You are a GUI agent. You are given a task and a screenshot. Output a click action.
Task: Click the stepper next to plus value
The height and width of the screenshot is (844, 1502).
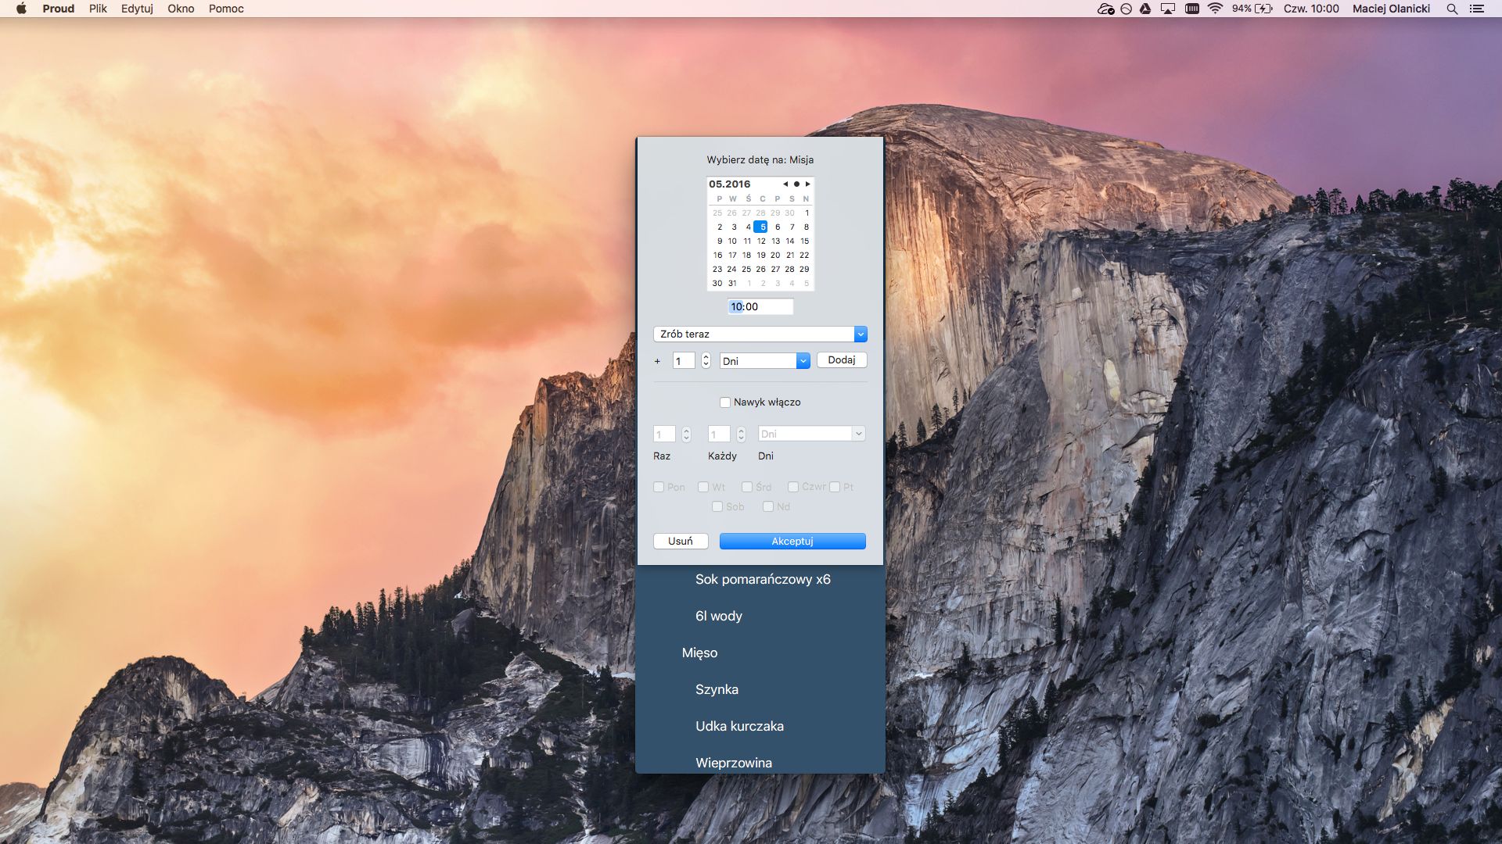pyautogui.click(x=706, y=360)
